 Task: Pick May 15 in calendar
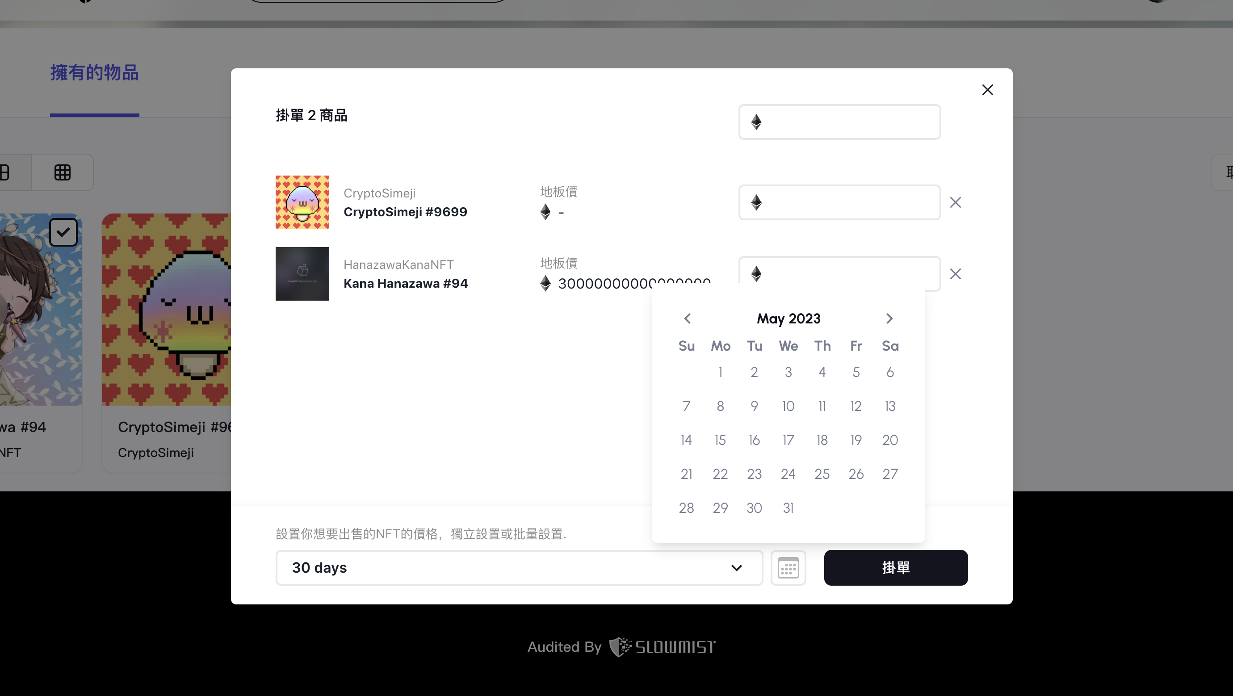click(x=720, y=440)
